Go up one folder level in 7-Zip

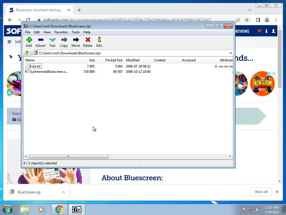[27, 53]
